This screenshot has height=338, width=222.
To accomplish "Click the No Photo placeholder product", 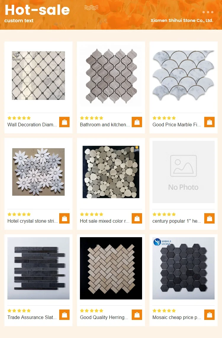I will point(184,172).
